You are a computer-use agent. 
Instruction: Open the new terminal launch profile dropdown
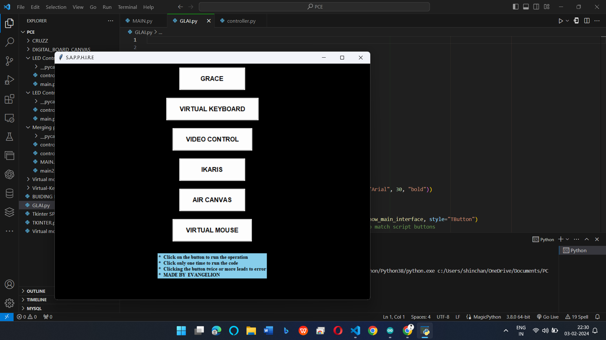pos(567,239)
